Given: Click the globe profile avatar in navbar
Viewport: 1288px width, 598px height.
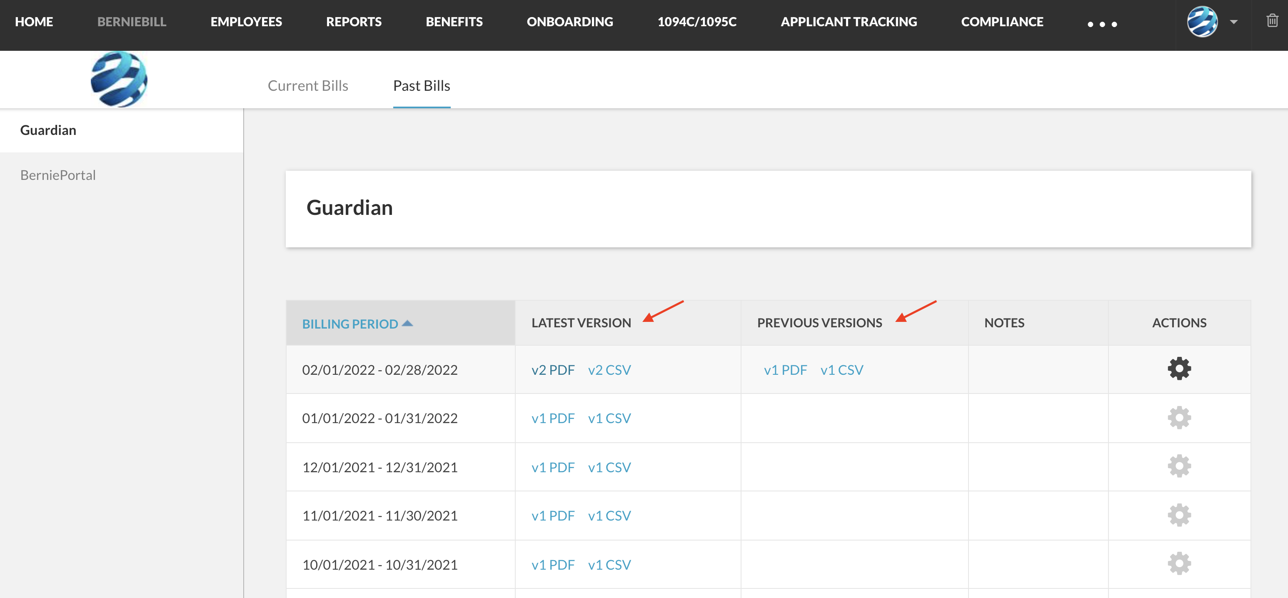Looking at the screenshot, I should pyautogui.click(x=1202, y=22).
